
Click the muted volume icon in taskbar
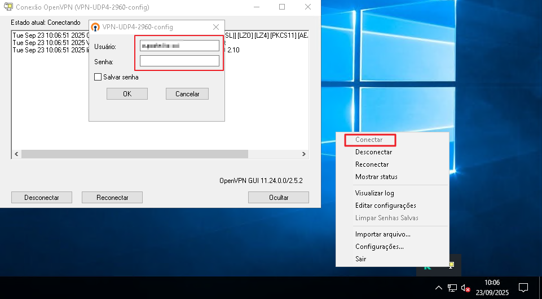(x=466, y=288)
